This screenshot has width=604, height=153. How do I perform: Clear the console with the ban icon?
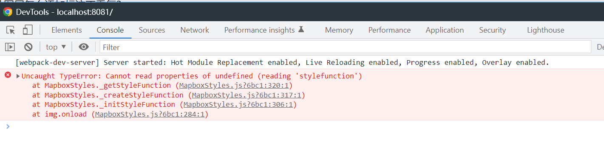click(28, 47)
